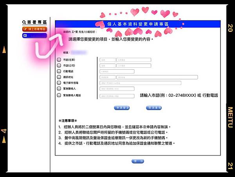Image resolution: width=235 pixels, height=177 pixels.
Task: Click the 個人基本資料變更申請專區 header title
Action: pos(138,24)
